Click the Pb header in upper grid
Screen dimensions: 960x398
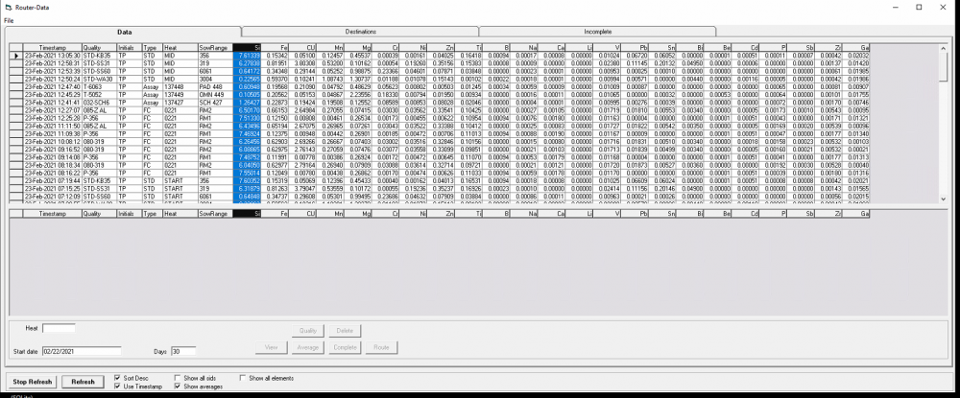click(x=635, y=47)
